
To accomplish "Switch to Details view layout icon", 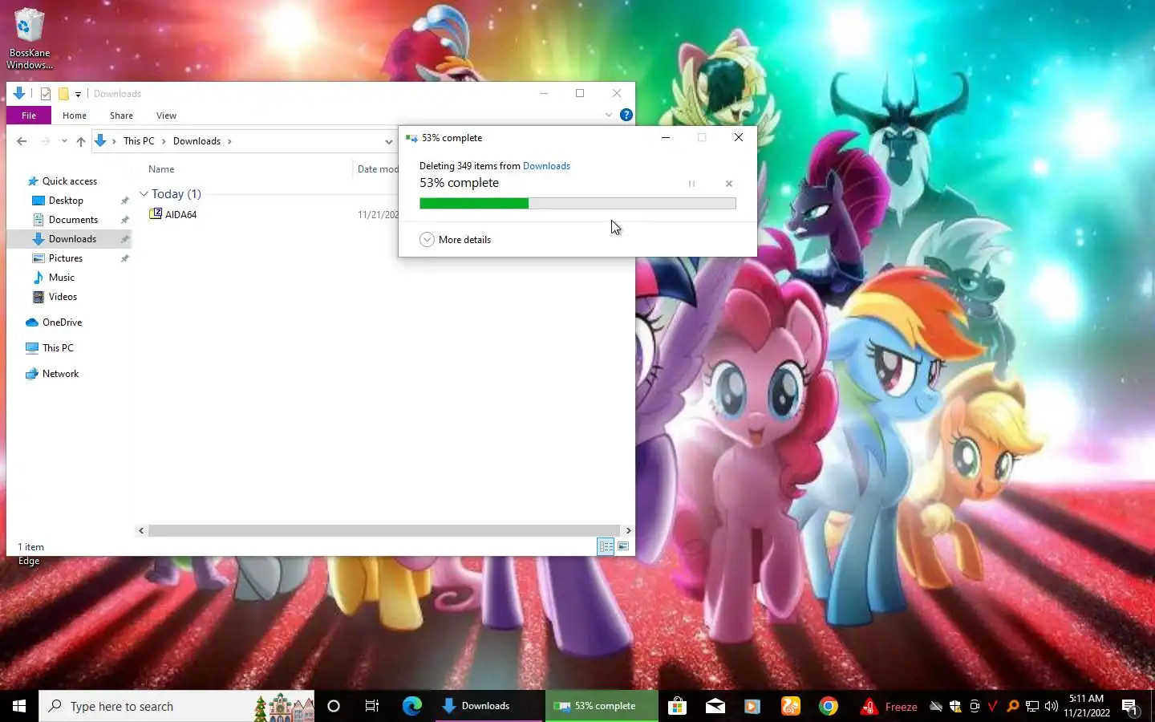I will click(x=606, y=546).
